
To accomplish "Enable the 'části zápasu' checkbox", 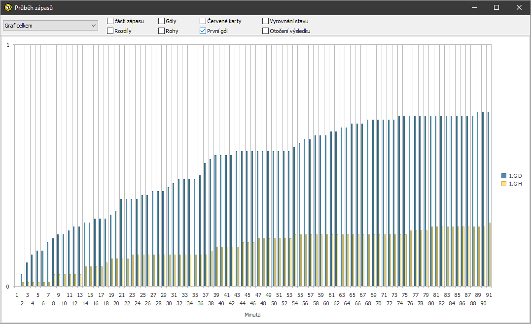I will pos(110,21).
